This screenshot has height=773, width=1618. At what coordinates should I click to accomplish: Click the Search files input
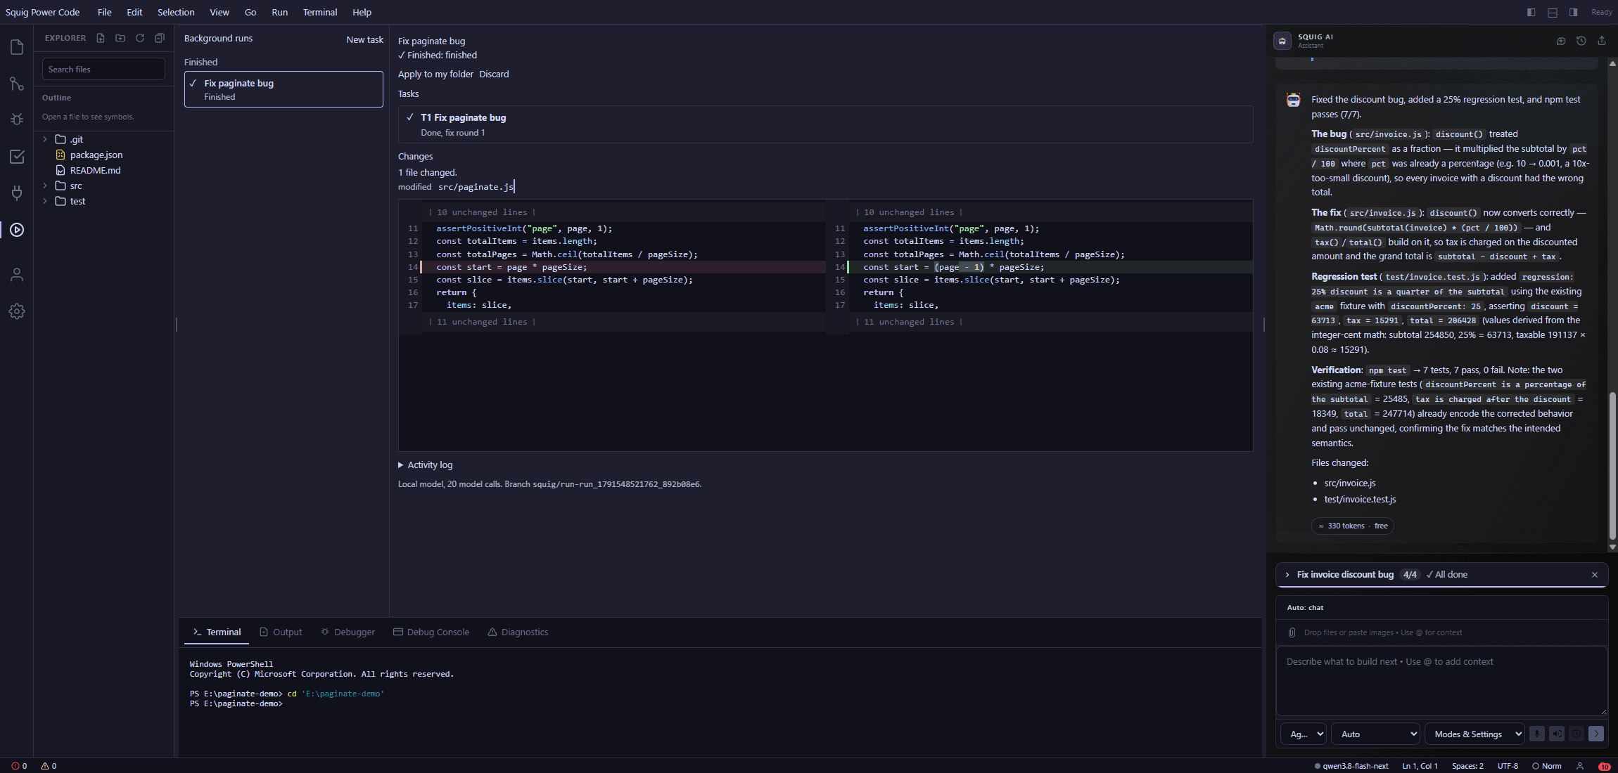[x=103, y=69]
